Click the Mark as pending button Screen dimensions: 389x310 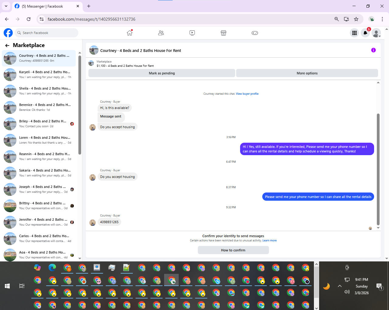point(162,73)
